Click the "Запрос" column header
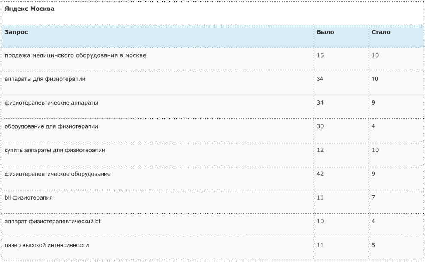Viewport: 425px width, 262px height. tap(16, 32)
